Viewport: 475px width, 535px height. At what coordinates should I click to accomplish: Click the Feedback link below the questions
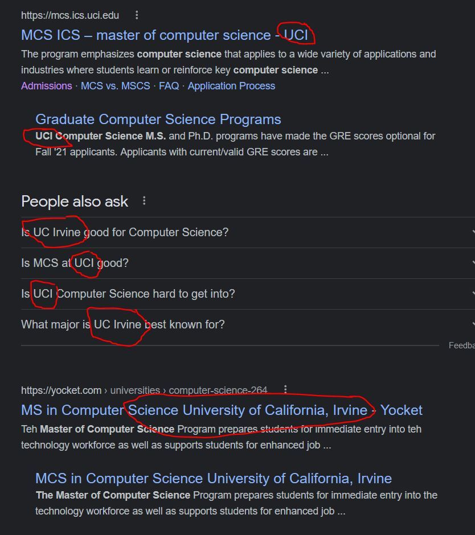click(461, 345)
